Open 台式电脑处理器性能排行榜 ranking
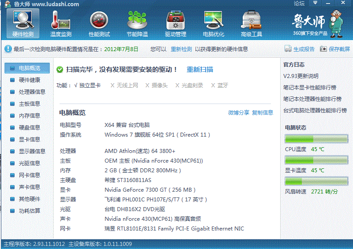 315,111
